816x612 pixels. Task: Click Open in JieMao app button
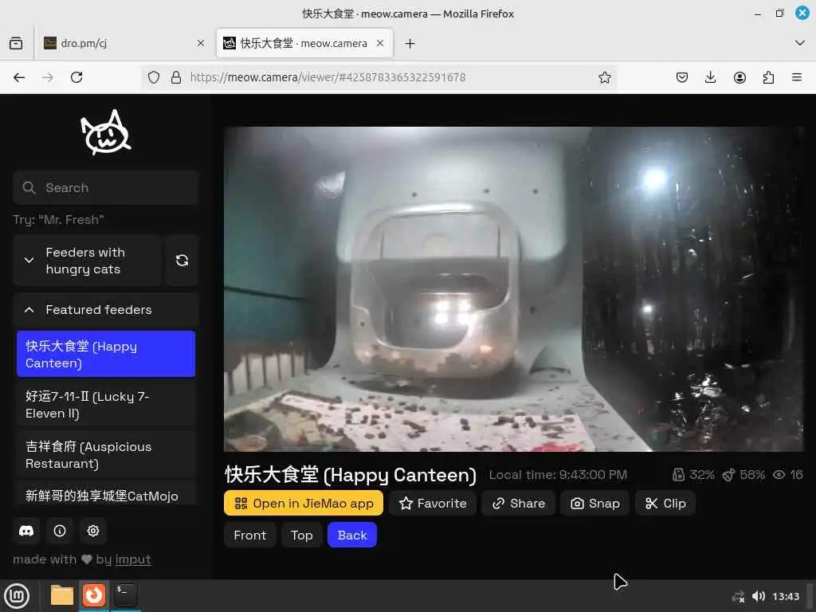[304, 504]
